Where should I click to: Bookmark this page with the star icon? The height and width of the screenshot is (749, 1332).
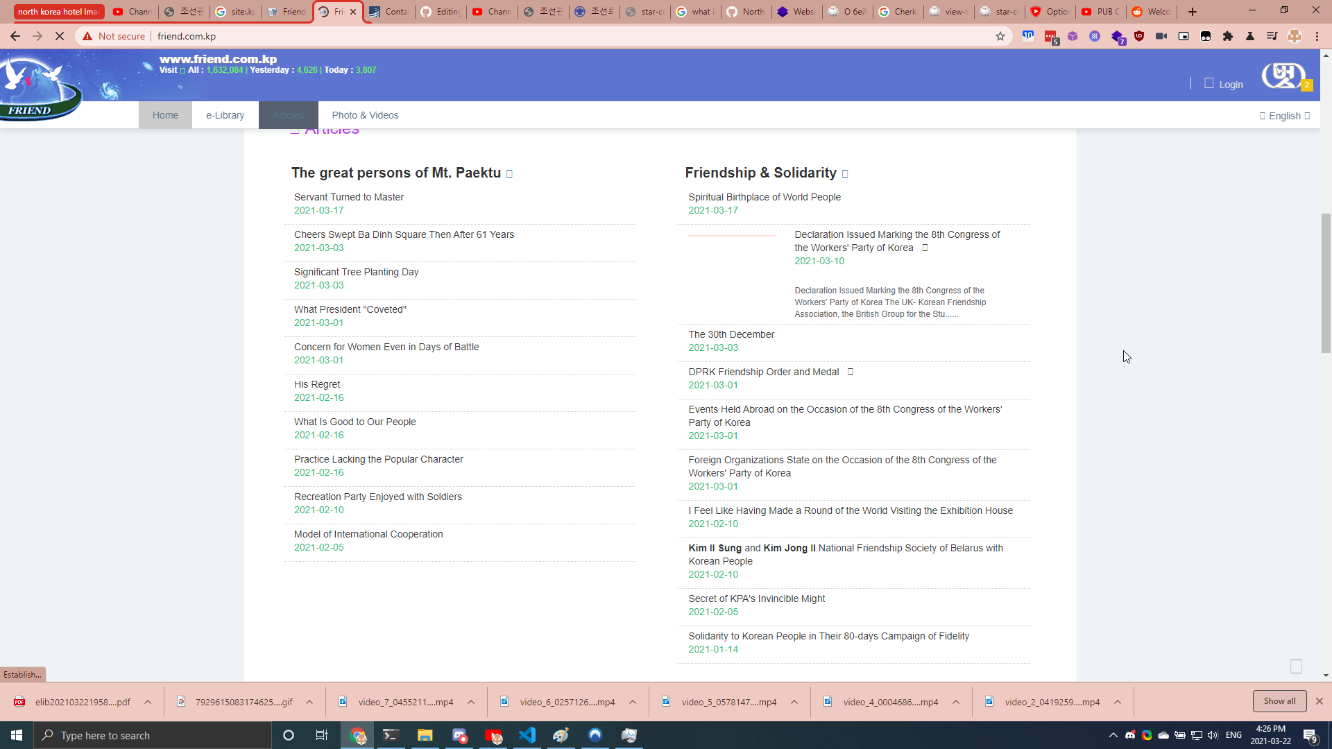1000,36
